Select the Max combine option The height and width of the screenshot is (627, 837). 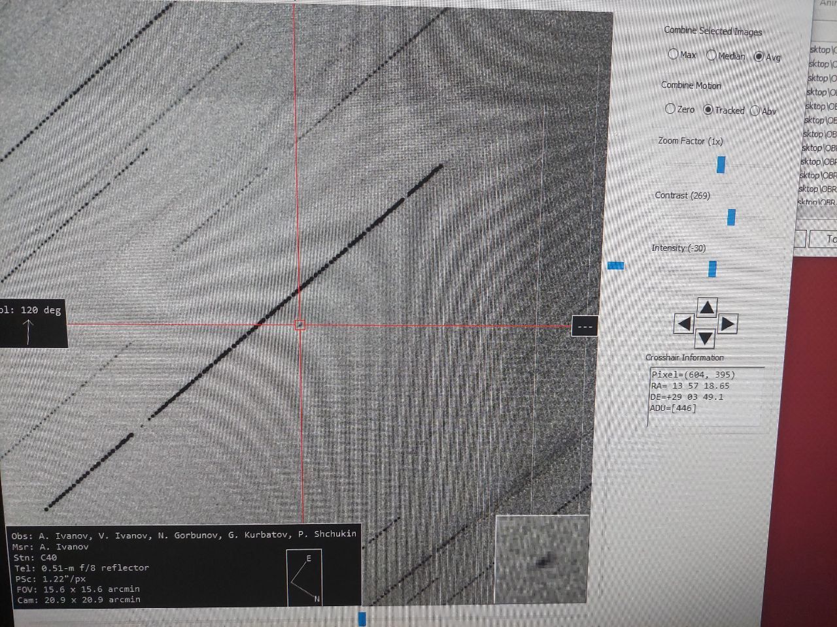[674, 54]
